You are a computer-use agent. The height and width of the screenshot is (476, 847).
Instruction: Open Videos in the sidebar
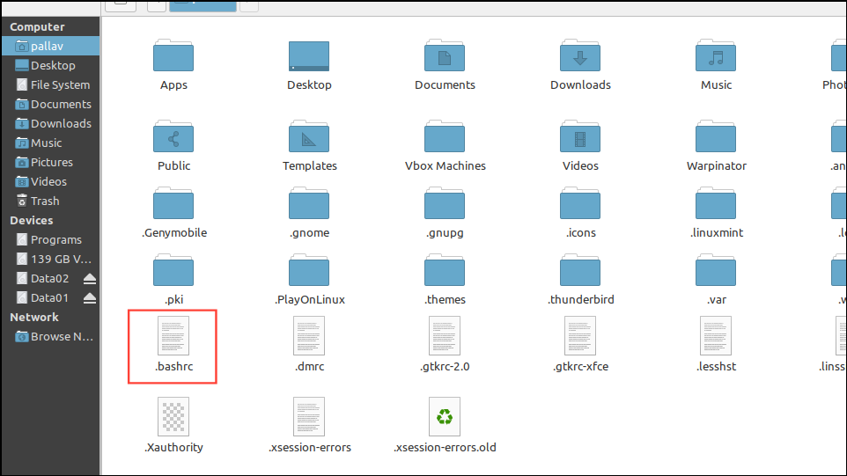[x=51, y=182]
